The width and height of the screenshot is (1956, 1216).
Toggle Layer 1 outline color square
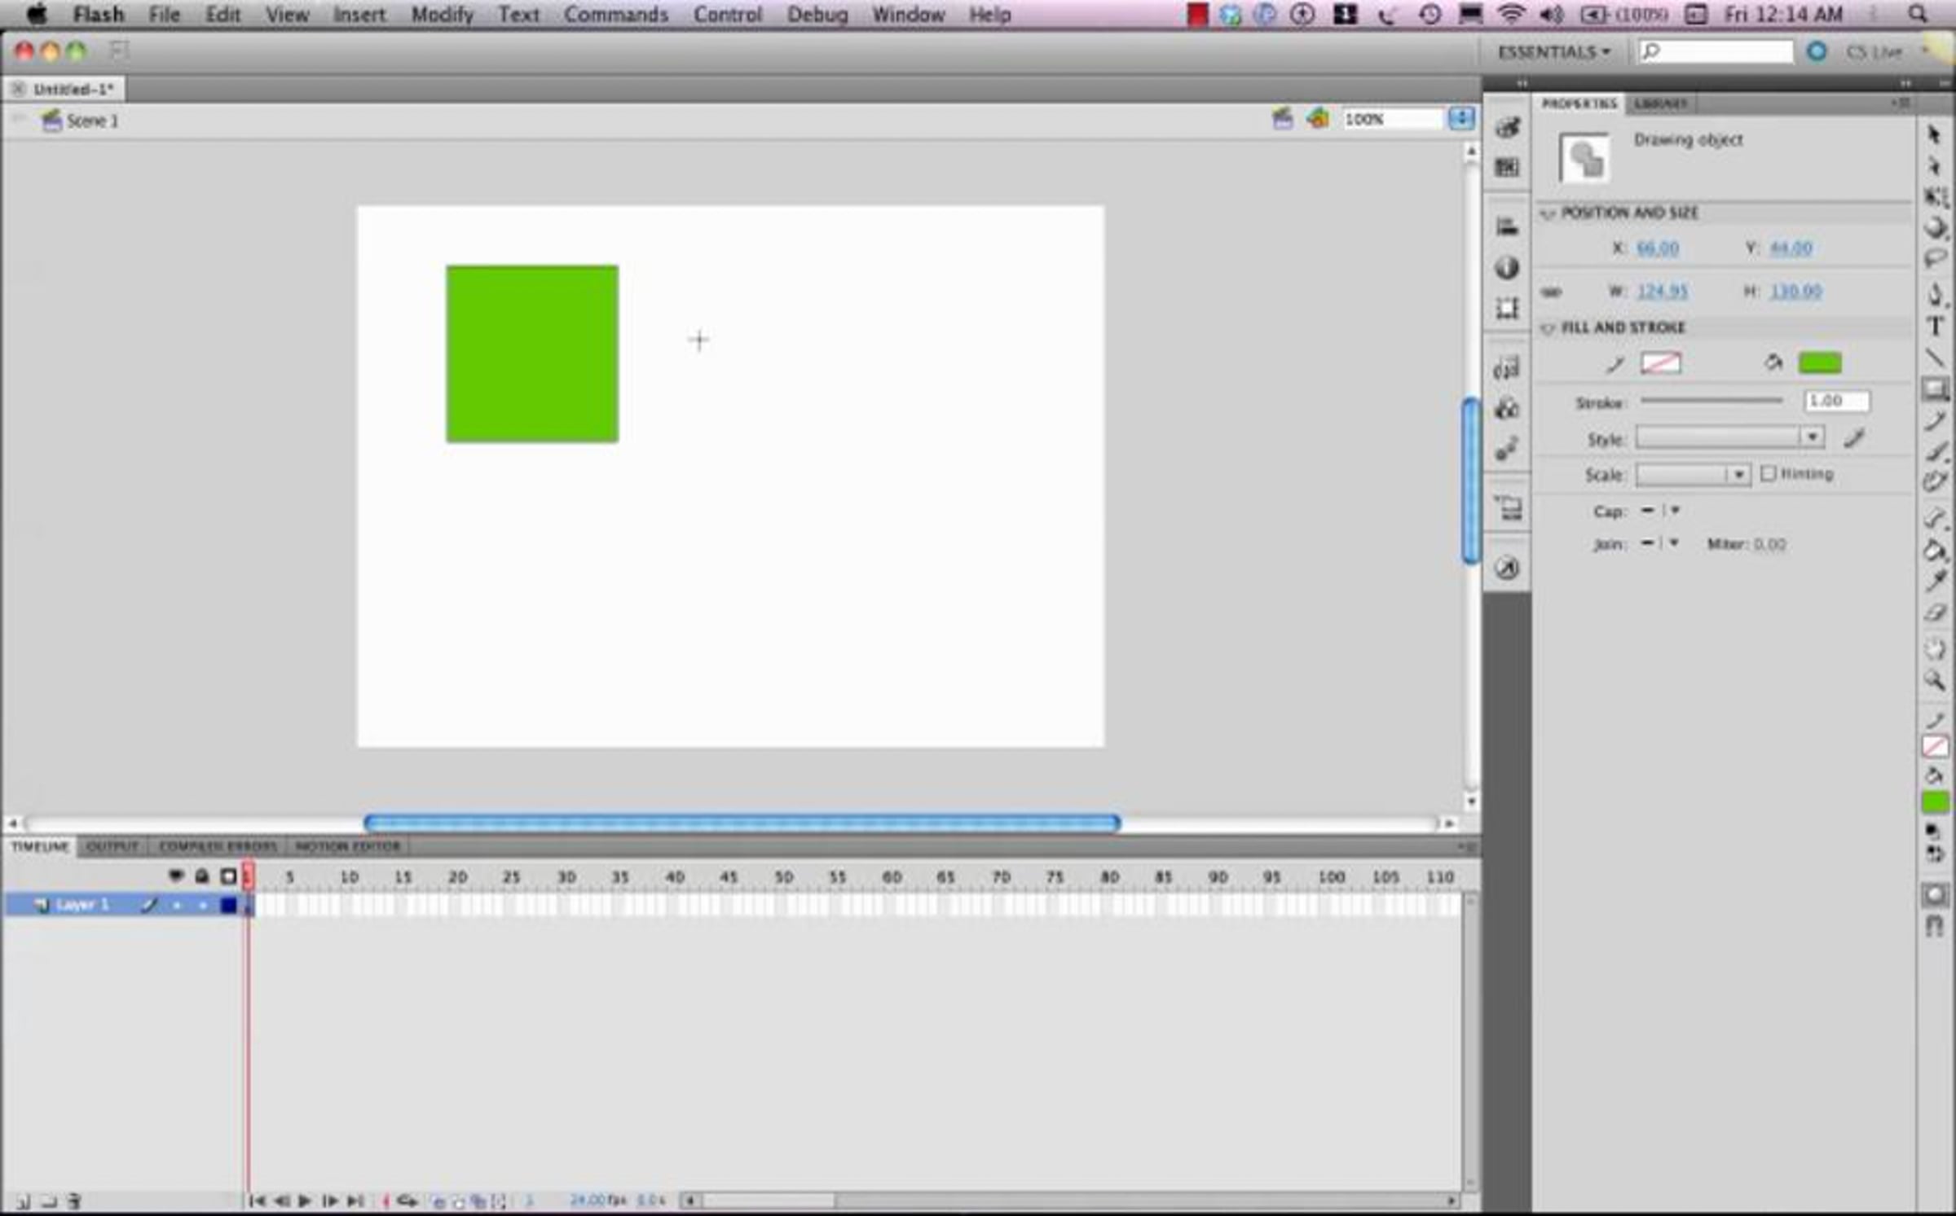pos(229,905)
